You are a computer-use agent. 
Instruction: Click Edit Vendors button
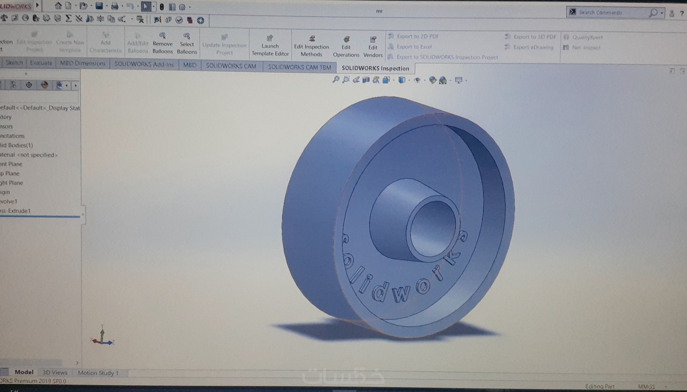coord(373,47)
